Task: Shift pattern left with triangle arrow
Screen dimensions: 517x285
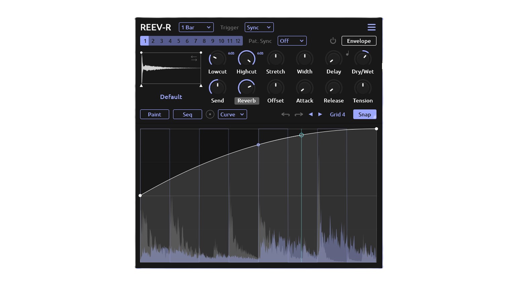Action: (311, 114)
